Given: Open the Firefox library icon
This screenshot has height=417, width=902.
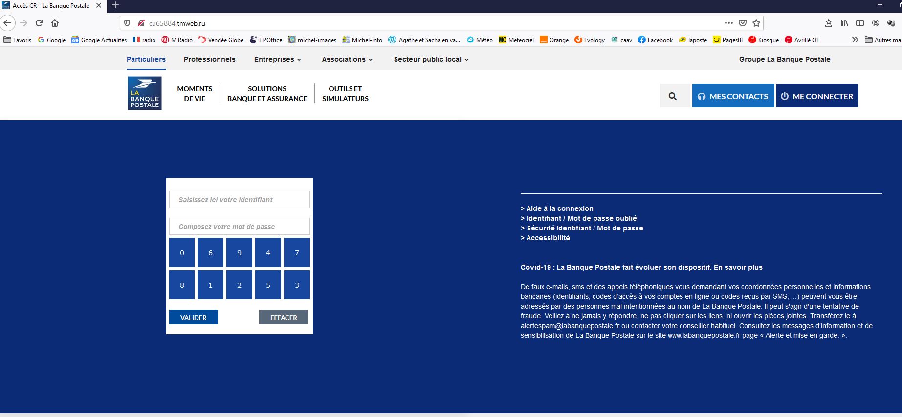Looking at the screenshot, I should pyautogui.click(x=844, y=23).
